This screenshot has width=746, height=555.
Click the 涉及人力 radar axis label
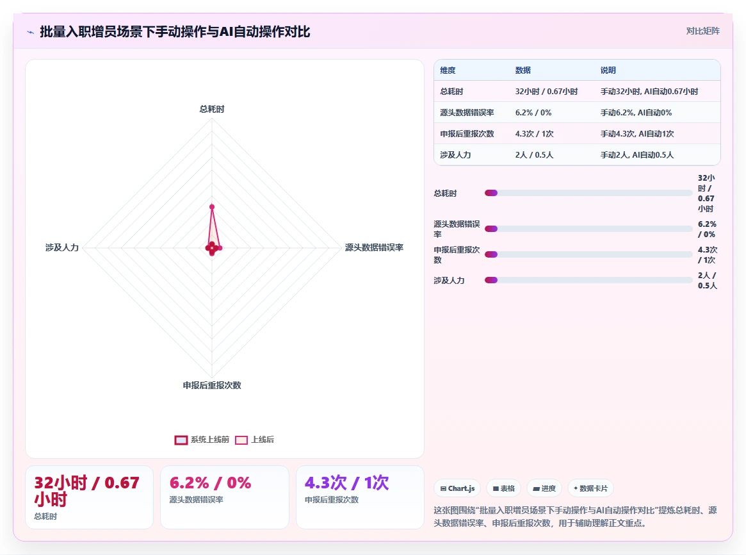62,247
